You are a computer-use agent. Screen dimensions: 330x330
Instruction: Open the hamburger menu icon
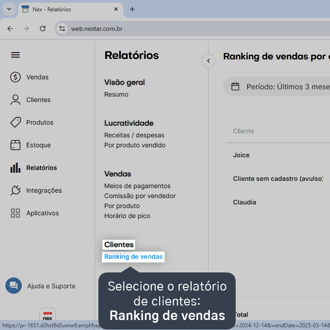(15, 55)
